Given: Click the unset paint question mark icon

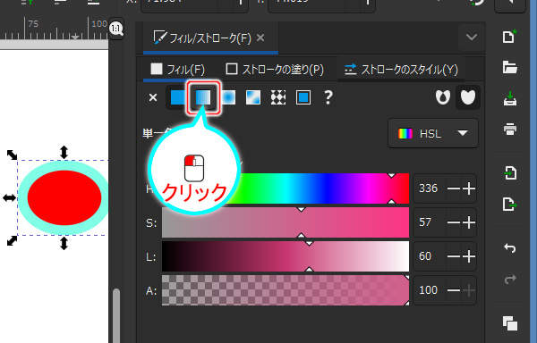Looking at the screenshot, I should tap(328, 97).
